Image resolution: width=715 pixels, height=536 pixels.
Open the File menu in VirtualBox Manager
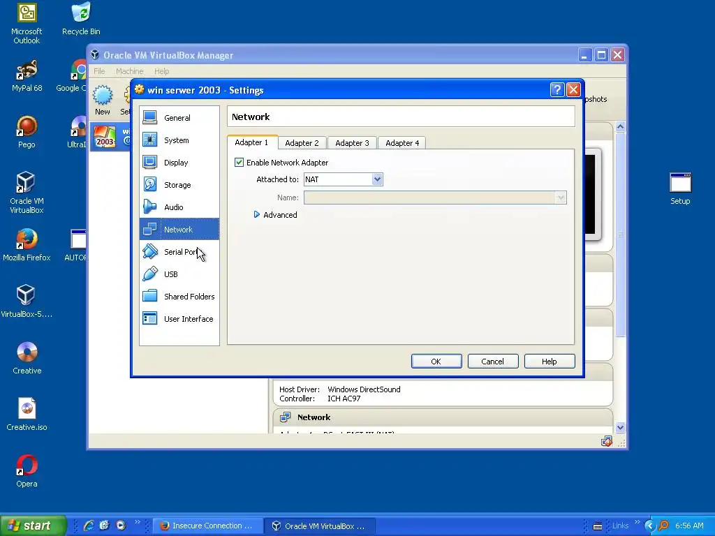99,71
